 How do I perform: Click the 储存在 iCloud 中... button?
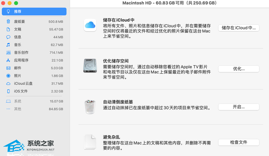(x=239, y=28)
